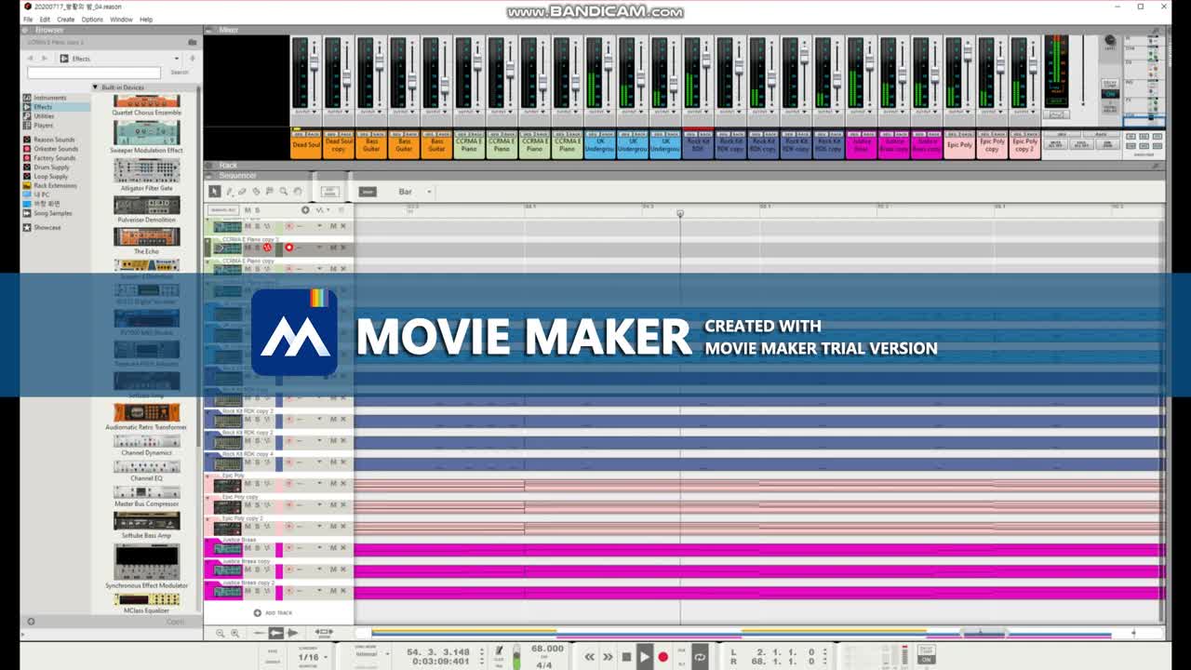Viewport: 1191px width, 670px height.
Task: Select the Sweeper Modulation Effect device
Action: pos(146,137)
